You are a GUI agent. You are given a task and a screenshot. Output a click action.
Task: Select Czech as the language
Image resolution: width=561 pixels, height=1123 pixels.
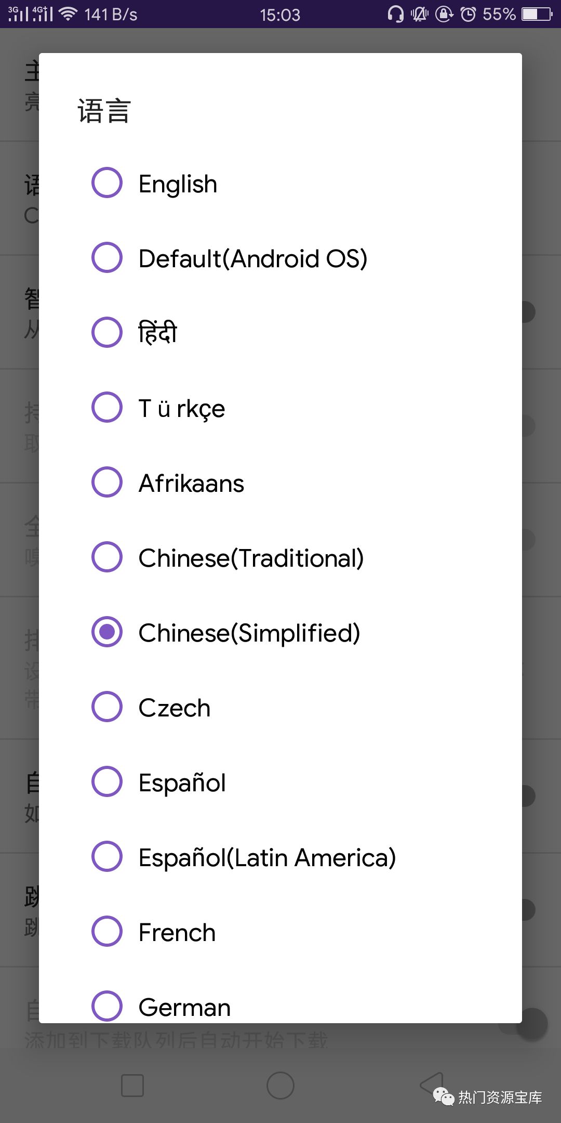pos(173,708)
